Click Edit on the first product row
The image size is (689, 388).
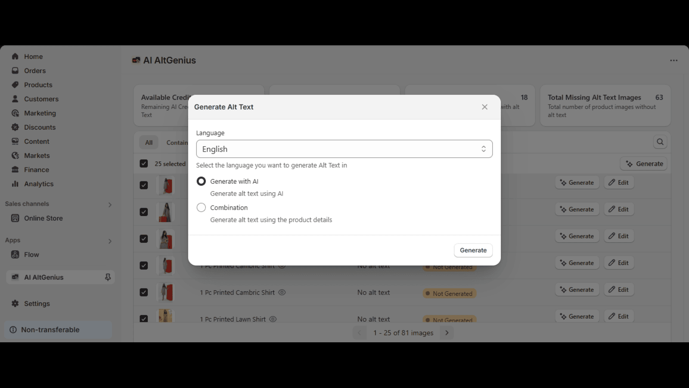click(x=619, y=182)
